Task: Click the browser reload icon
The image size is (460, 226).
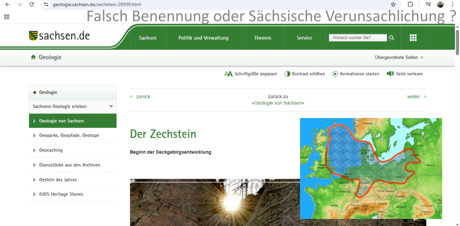Action: coord(32,4)
